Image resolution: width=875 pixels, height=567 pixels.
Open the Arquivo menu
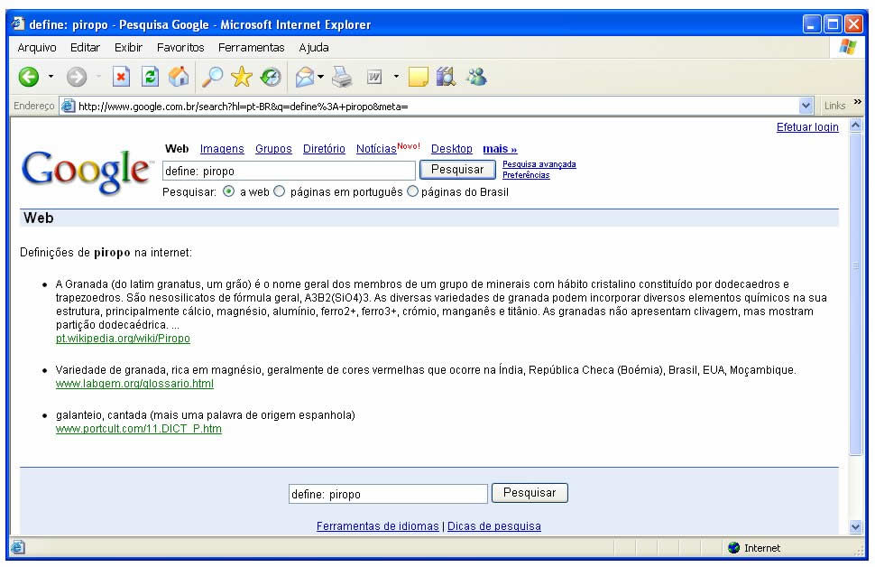[x=37, y=48]
